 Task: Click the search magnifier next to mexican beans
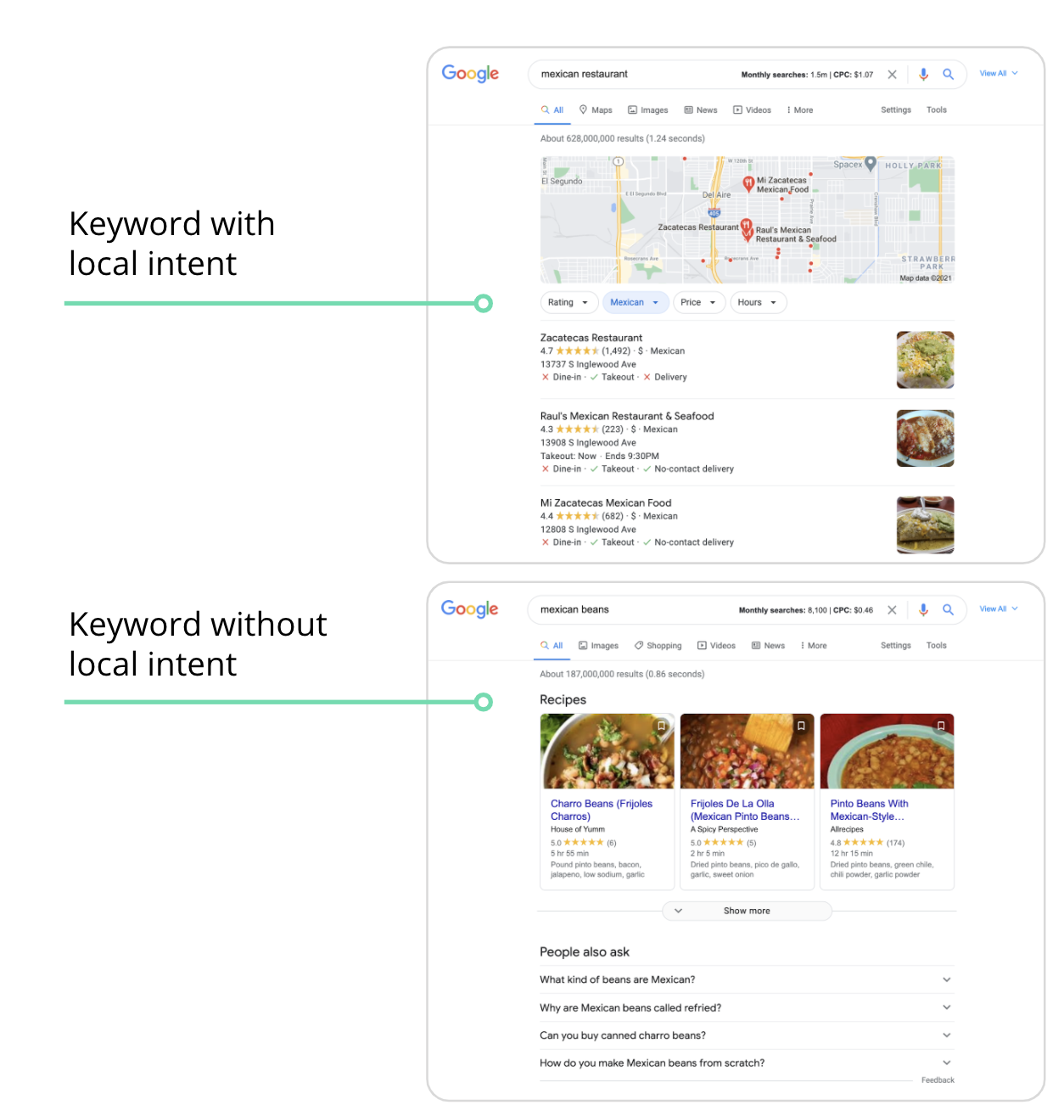point(949,609)
